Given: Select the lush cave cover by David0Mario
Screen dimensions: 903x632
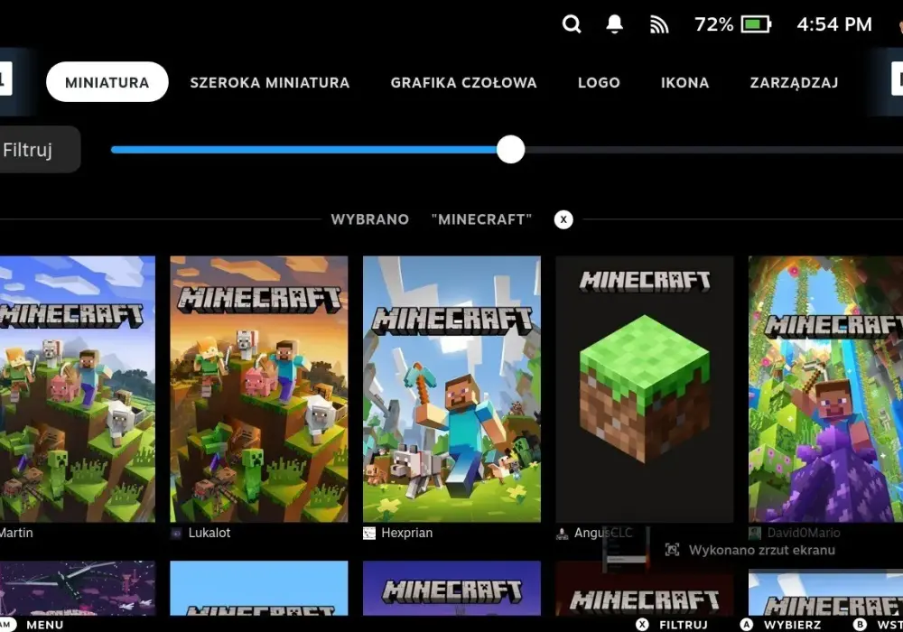Looking at the screenshot, I should point(826,389).
